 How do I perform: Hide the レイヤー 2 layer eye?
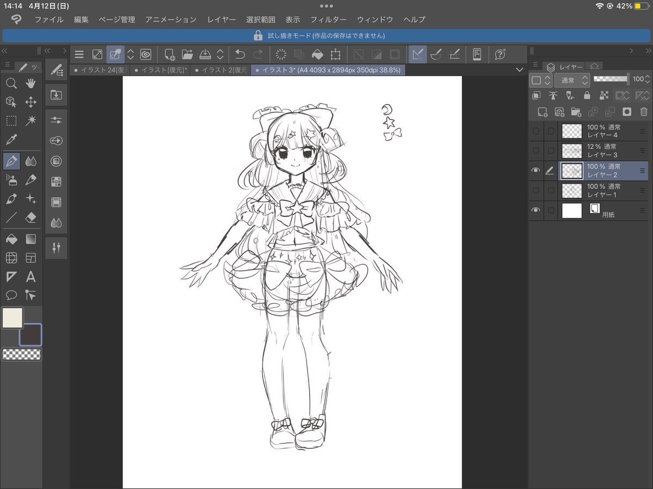[536, 171]
